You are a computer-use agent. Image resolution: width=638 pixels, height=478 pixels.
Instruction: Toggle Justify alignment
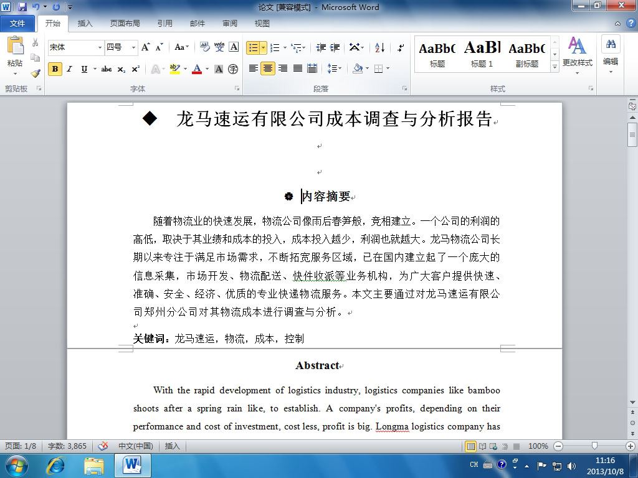pyautogui.click(x=297, y=68)
